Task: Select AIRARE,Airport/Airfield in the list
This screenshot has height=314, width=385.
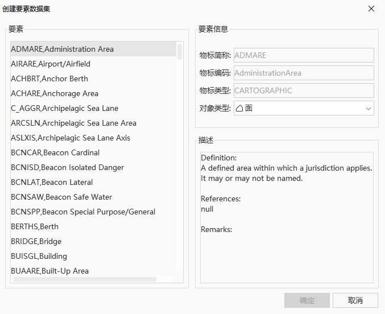Action: click(x=51, y=64)
